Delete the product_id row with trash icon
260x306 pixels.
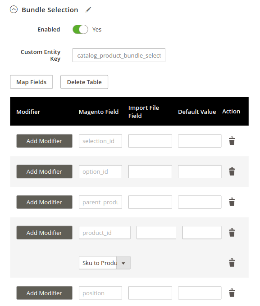(x=232, y=233)
